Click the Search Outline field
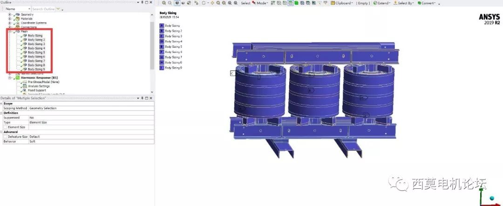This screenshot has height=206, width=503. 44,9
